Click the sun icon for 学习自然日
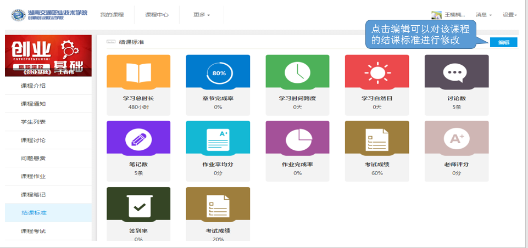The width and height of the screenshot is (528, 248). pyautogui.click(x=376, y=72)
